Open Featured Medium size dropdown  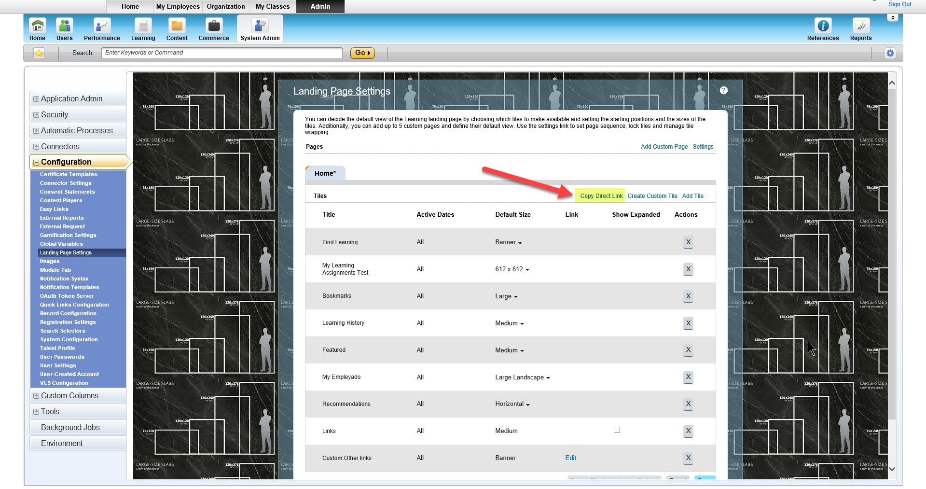click(x=510, y=350)
